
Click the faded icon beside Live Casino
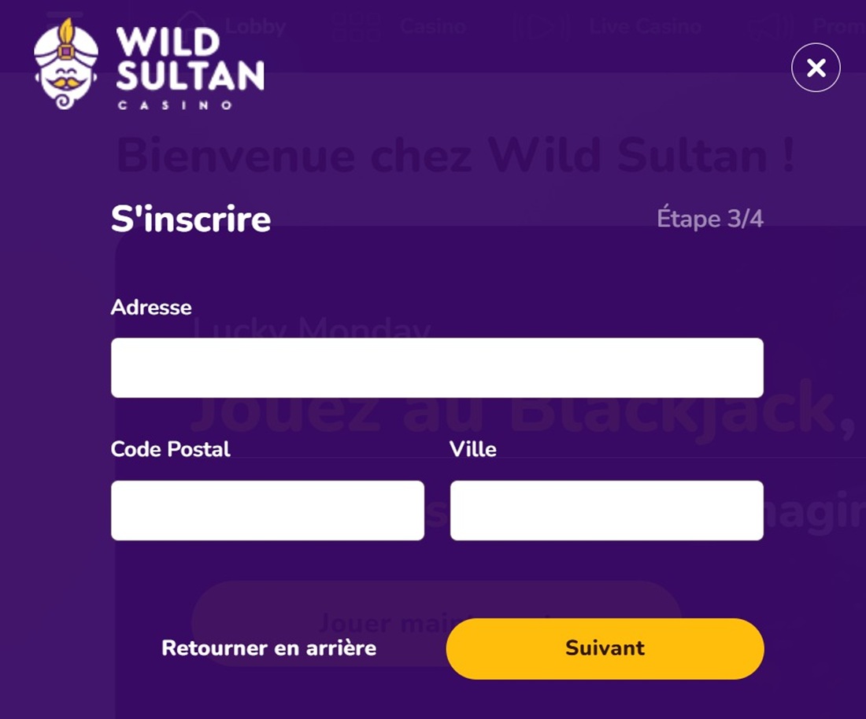click(541, 27)
